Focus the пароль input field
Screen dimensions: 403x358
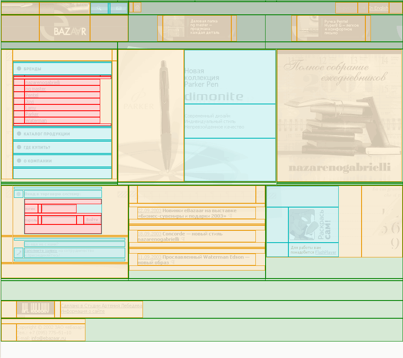tap(59, 220)
